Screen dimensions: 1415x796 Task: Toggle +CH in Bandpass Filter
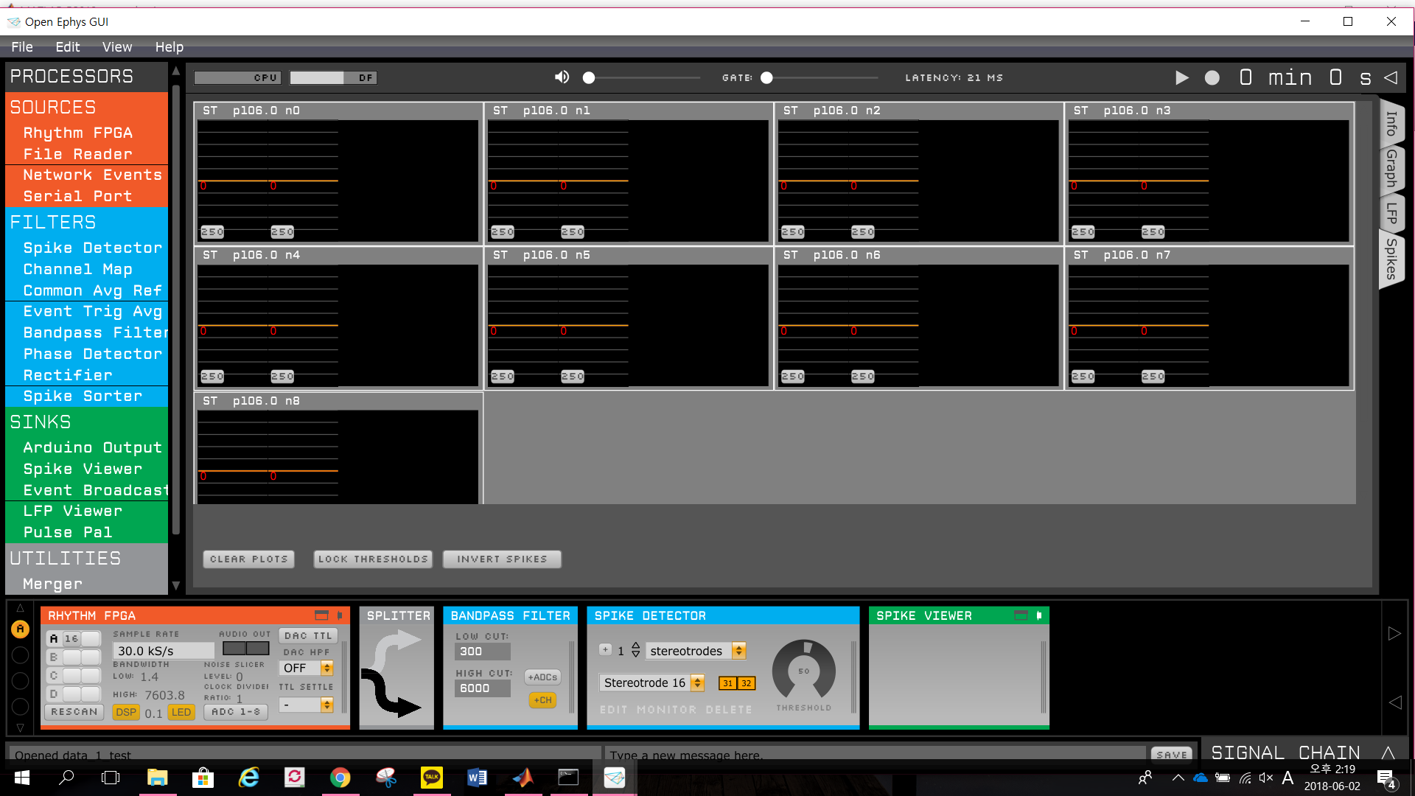tap(542, 700)
